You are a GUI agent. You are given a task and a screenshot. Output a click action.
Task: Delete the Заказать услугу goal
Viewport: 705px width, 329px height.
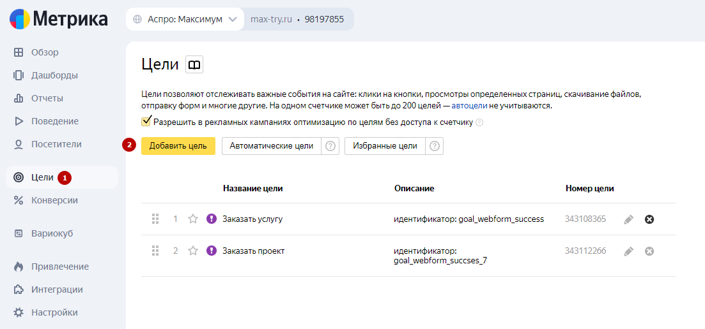649,219
